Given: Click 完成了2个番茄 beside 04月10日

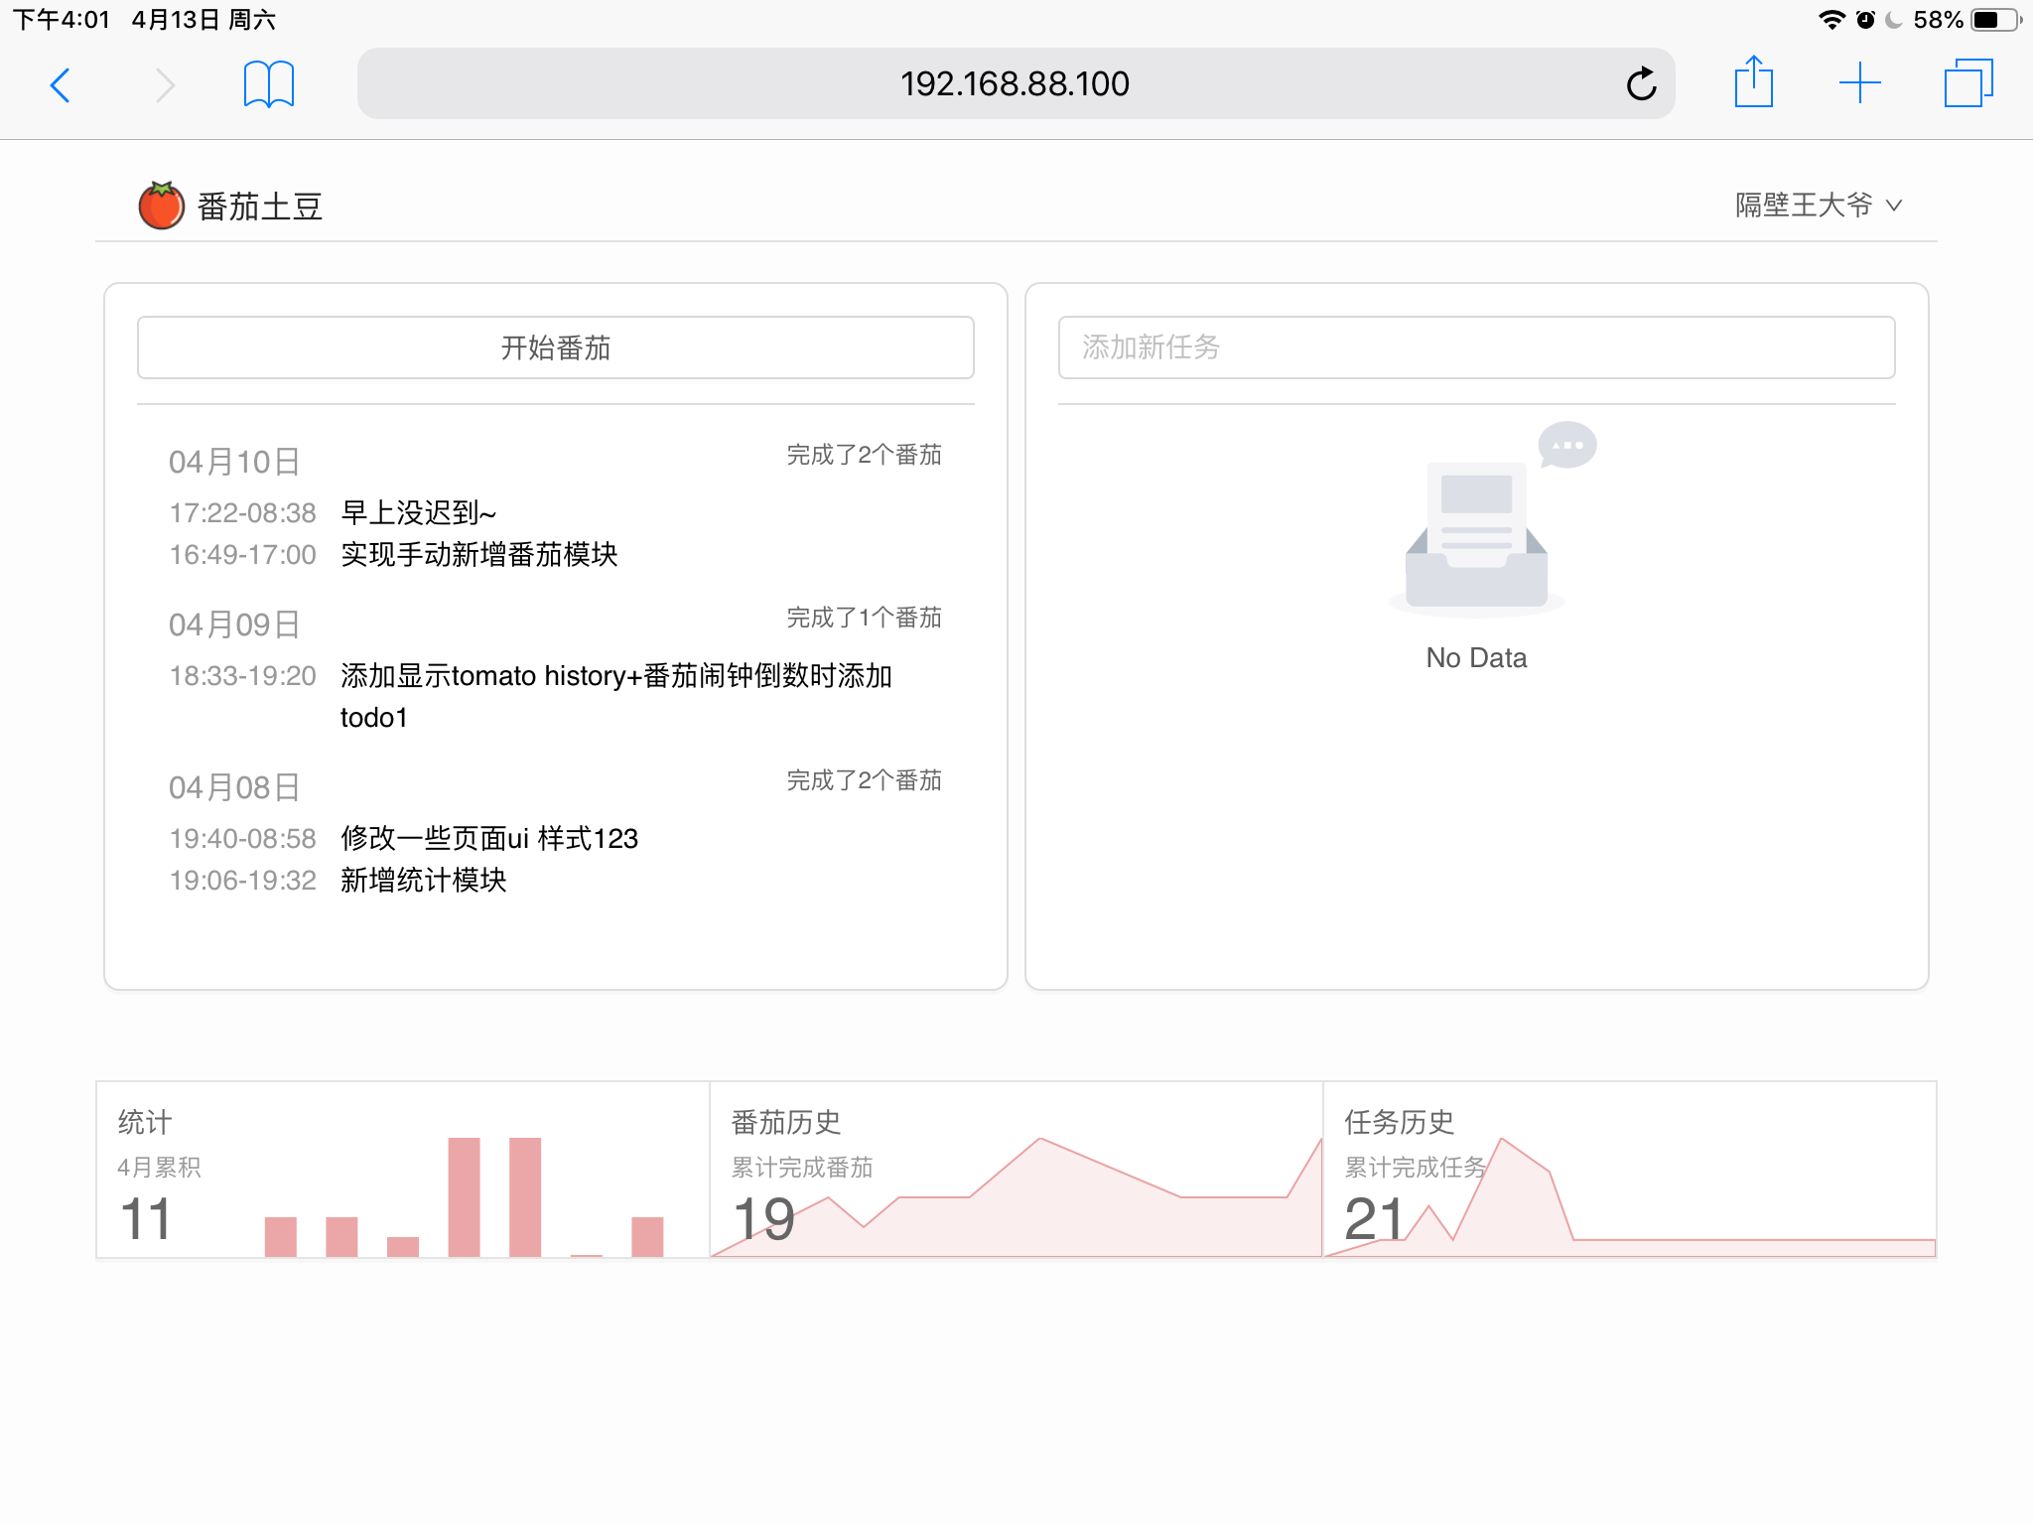Looking at the screenshot, I should point(864,455).
